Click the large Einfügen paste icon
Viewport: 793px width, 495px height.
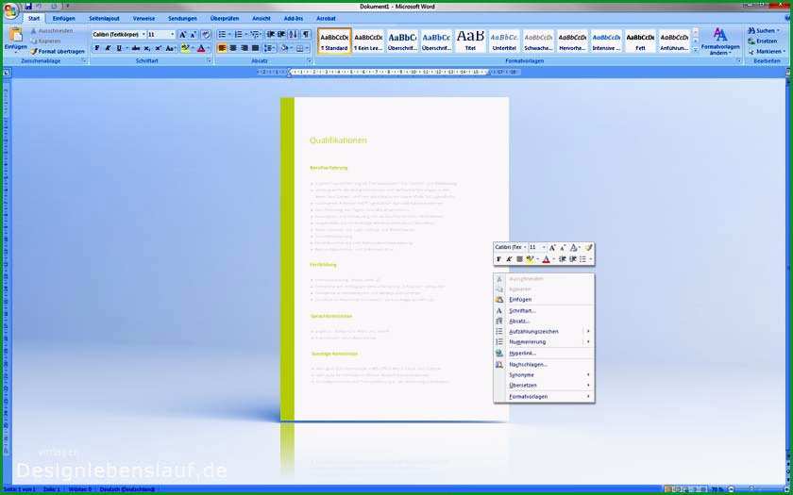16,35
